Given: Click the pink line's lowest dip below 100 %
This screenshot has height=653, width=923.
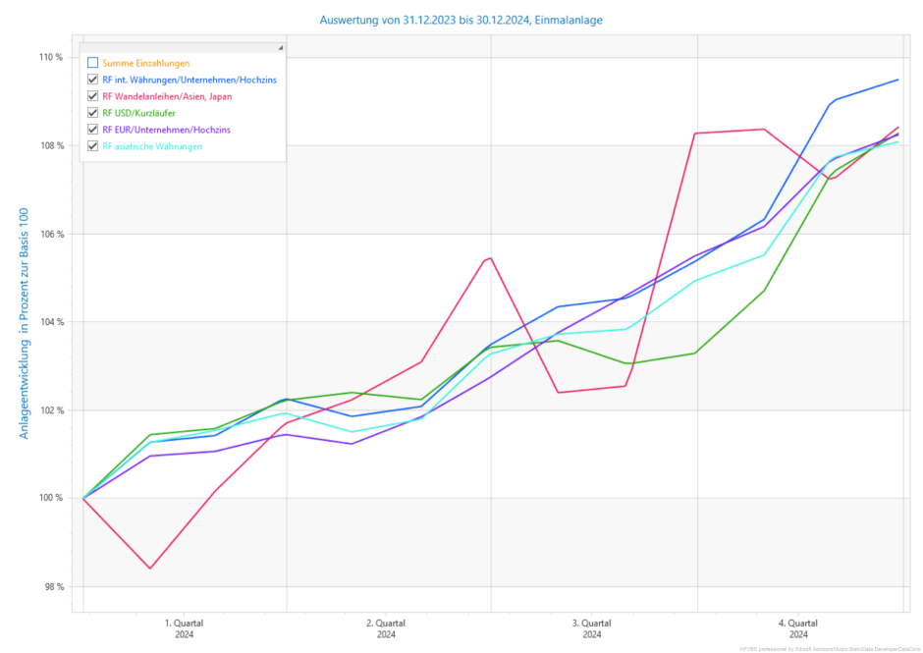Looking at the screenshot, I should coord(150,568).
